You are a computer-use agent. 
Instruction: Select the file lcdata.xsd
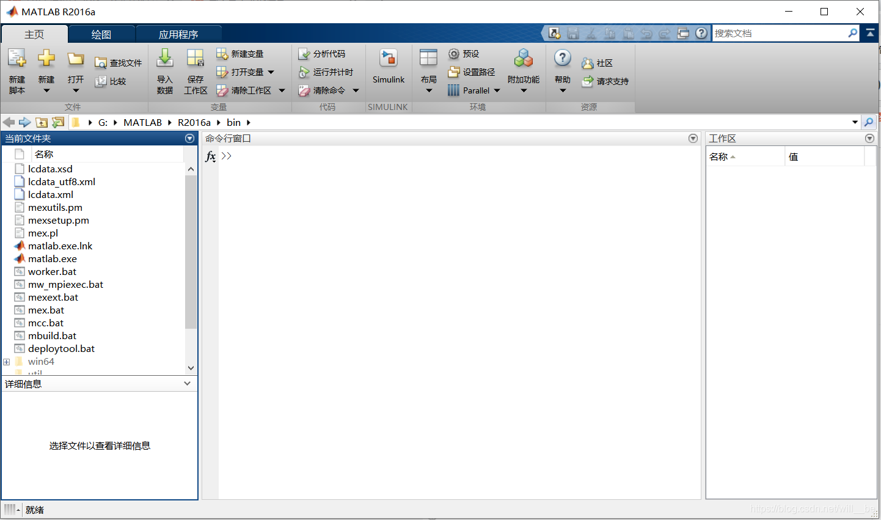[x=50, y=169]
